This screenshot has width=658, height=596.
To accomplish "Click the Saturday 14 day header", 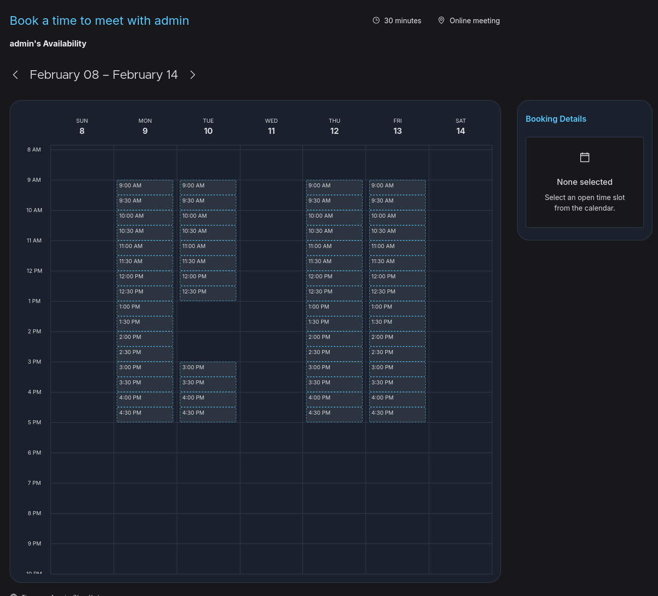I will tap(461, 126).
